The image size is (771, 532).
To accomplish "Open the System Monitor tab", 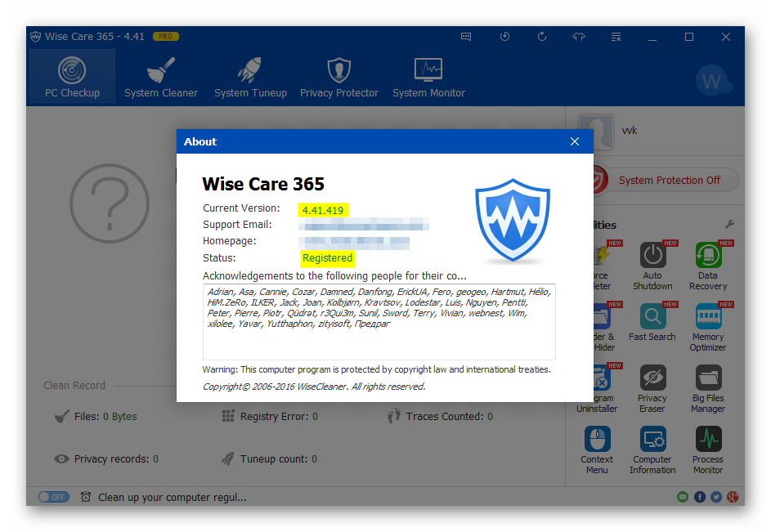I will point(428,77).
